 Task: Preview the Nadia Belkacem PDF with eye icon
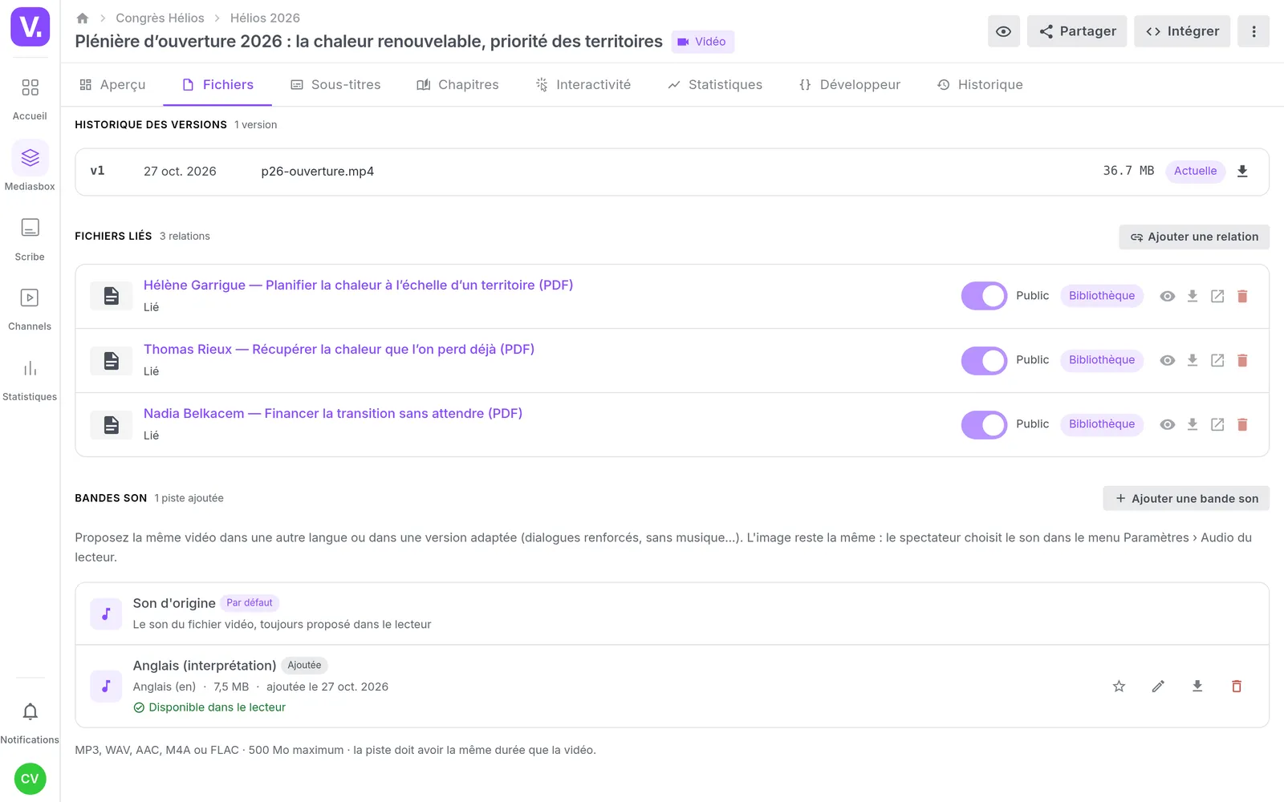1168,424
